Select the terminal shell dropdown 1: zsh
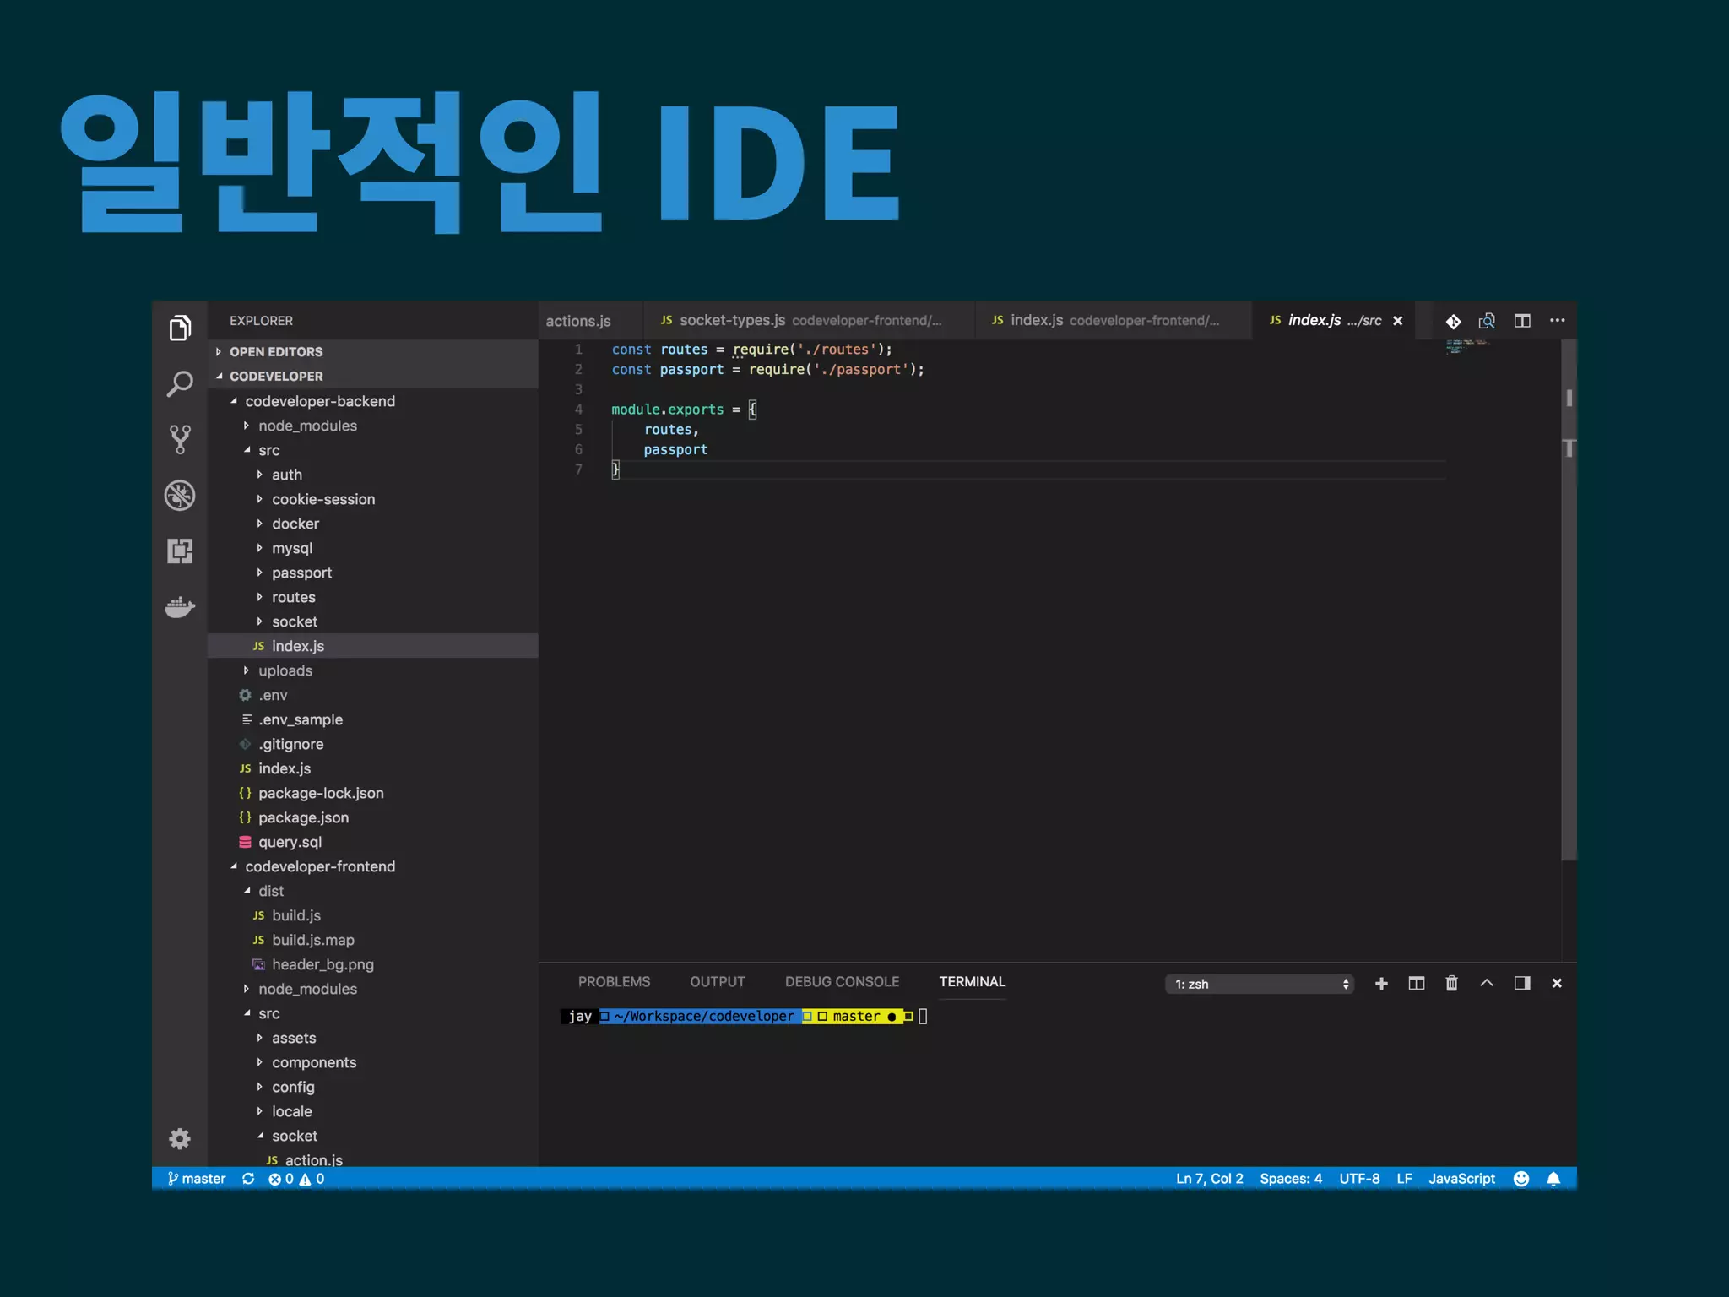This screenshot has height=1297, width=1729. point(1260,984)
